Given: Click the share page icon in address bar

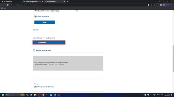Looking at the screenshot, I should [151, 5].
